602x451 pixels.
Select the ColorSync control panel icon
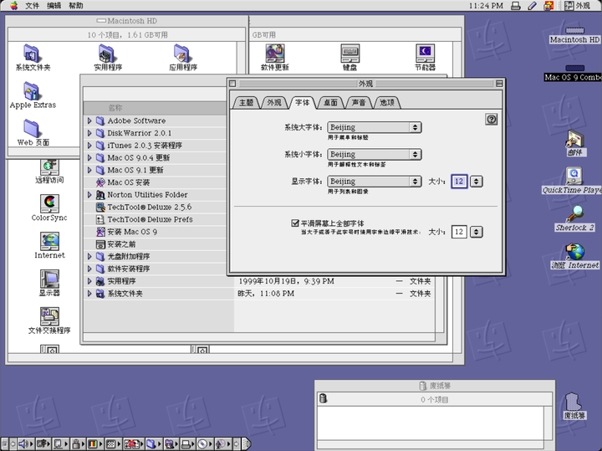pyautogui.click(x=49, y=203)
